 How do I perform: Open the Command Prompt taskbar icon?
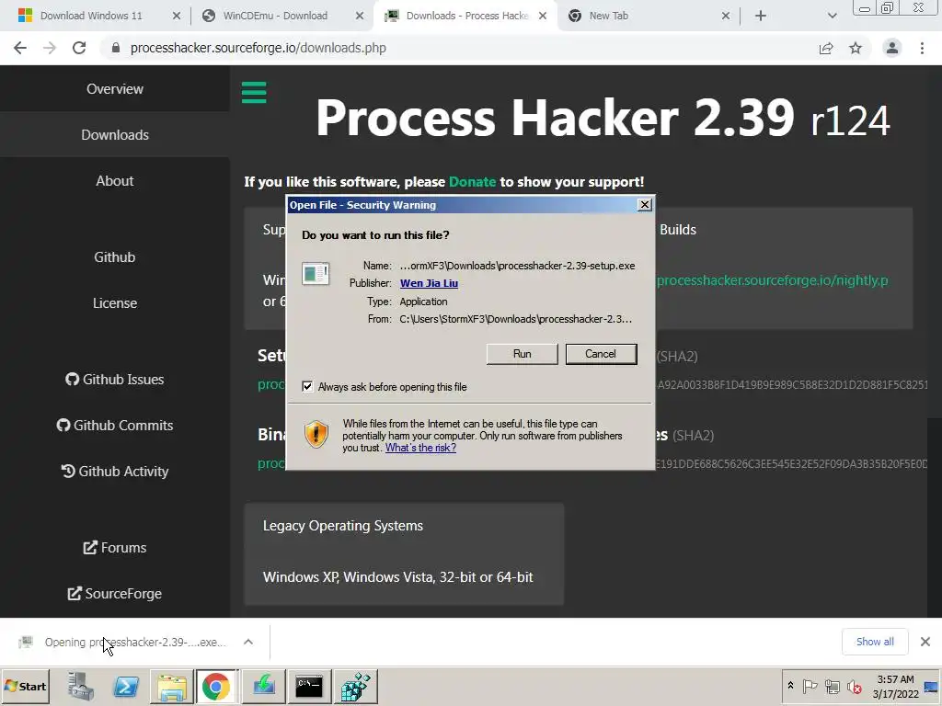309,686
